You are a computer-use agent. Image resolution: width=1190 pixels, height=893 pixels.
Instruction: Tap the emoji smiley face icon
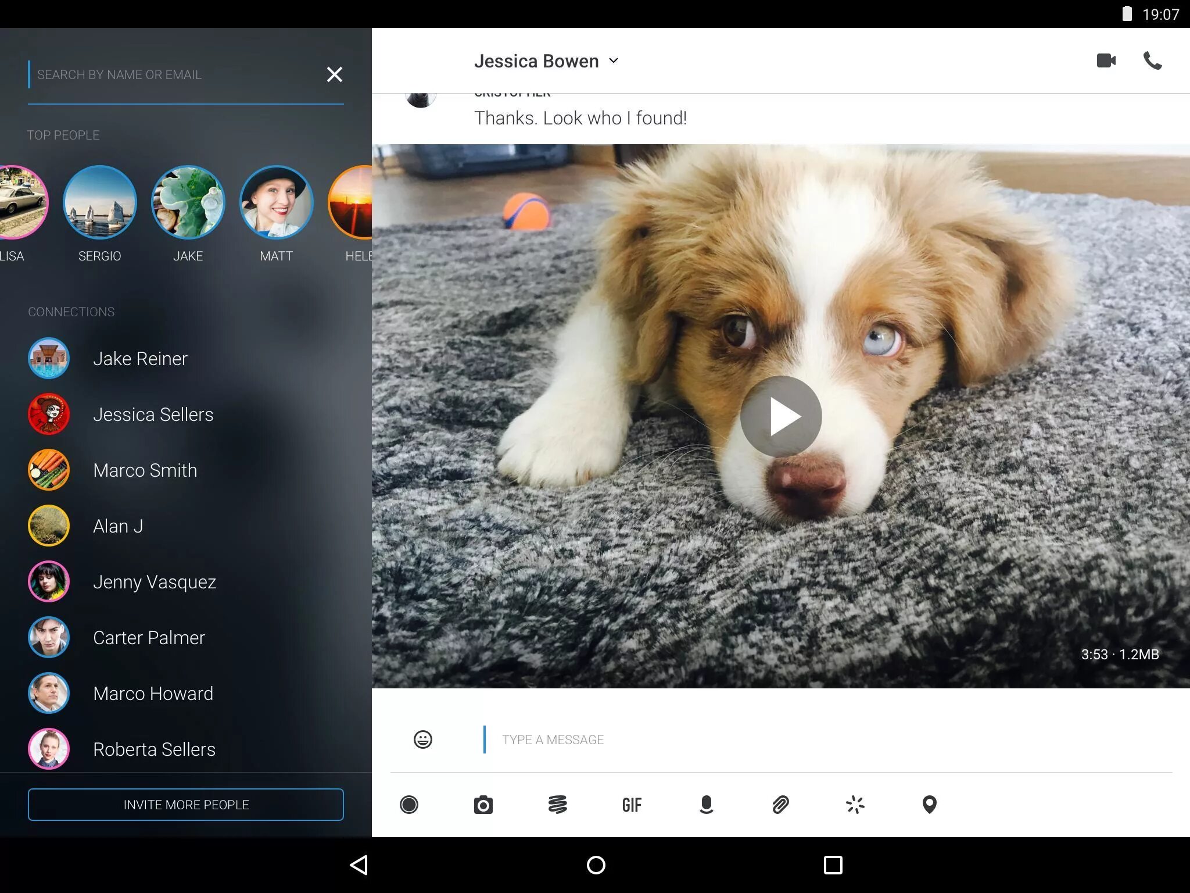pos(424,739)
